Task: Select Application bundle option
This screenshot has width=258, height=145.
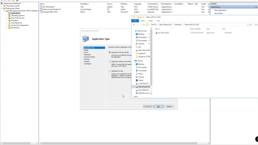Action: point(110,71)
